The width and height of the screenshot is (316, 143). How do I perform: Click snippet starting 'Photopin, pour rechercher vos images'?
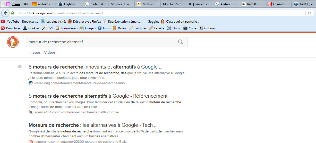(x=105, y=105)
